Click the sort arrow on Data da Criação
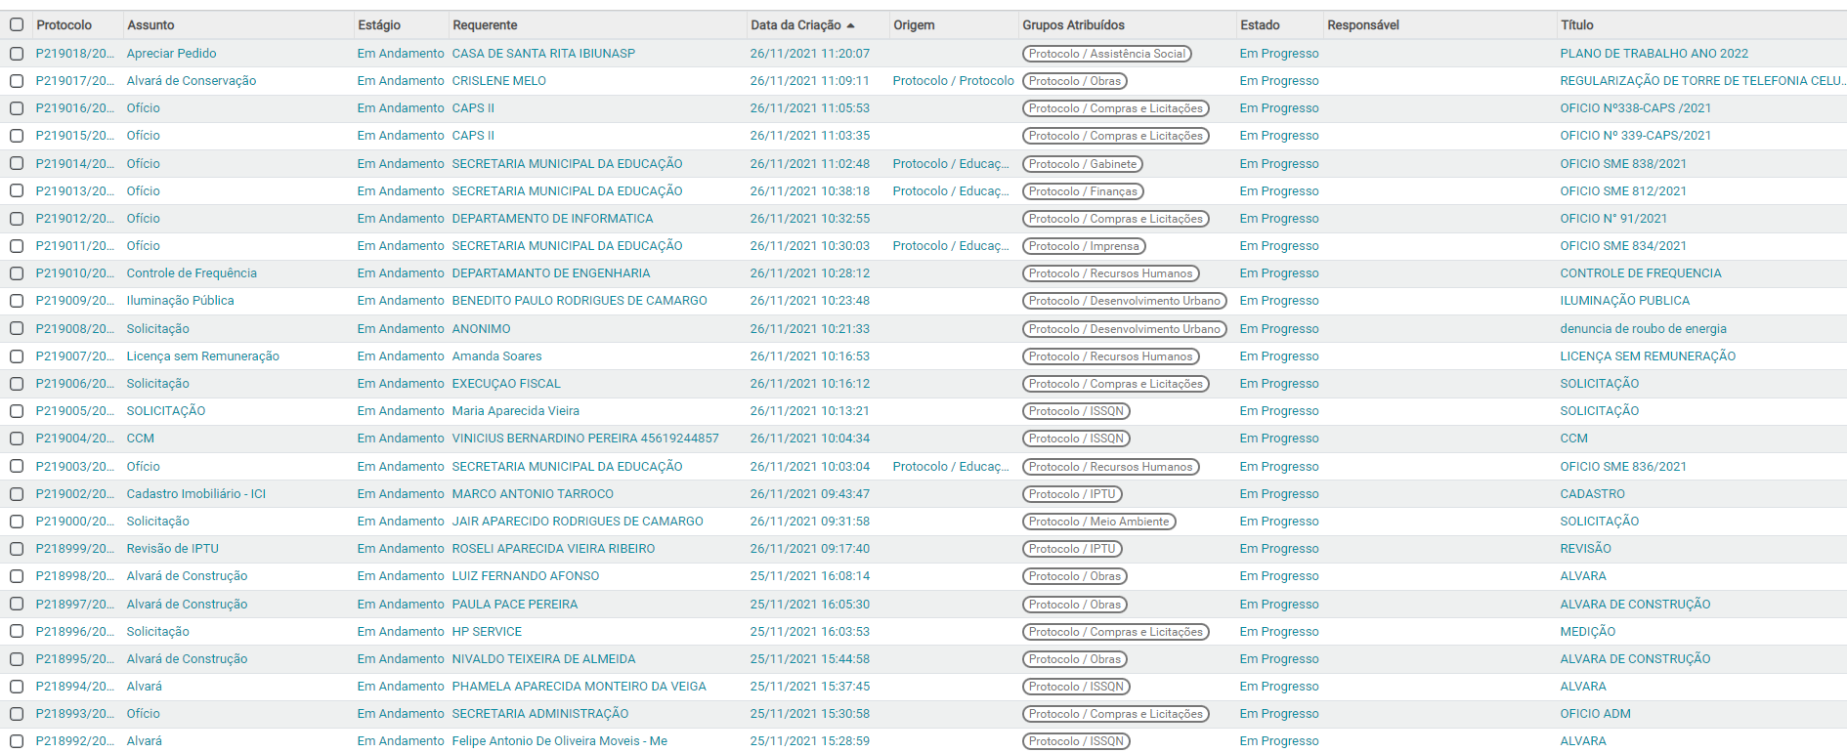The image size is (1847, 753). (850, 25)
